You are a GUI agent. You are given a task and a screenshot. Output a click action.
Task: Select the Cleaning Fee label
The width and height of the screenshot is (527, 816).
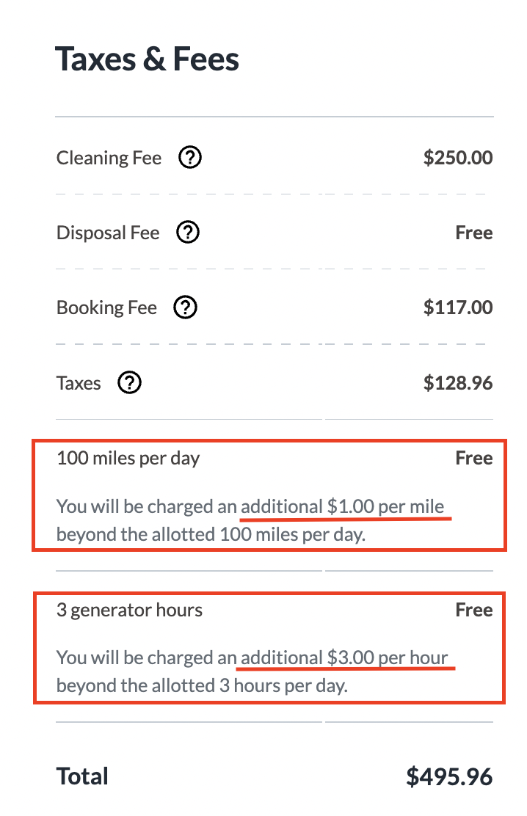point(109,158)
